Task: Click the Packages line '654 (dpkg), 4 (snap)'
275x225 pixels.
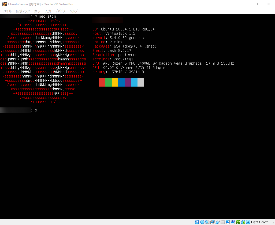Action: pos(135,46)
